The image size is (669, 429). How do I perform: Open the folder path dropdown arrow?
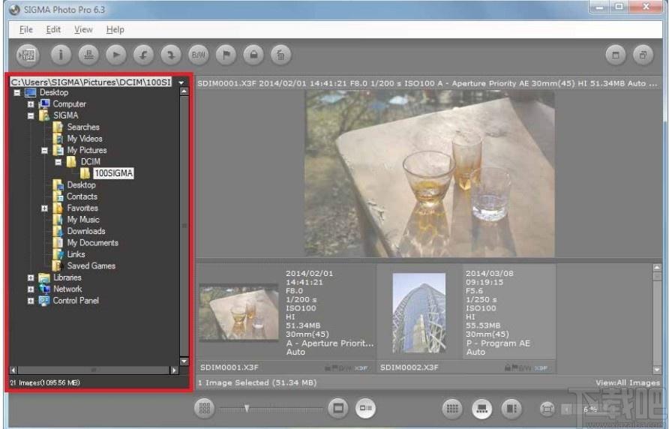tap(181, 82)
